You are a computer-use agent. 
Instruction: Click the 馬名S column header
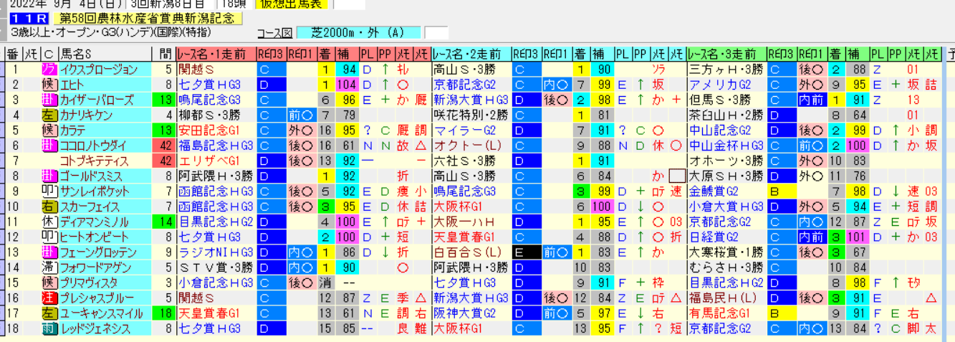pos(105,54)
